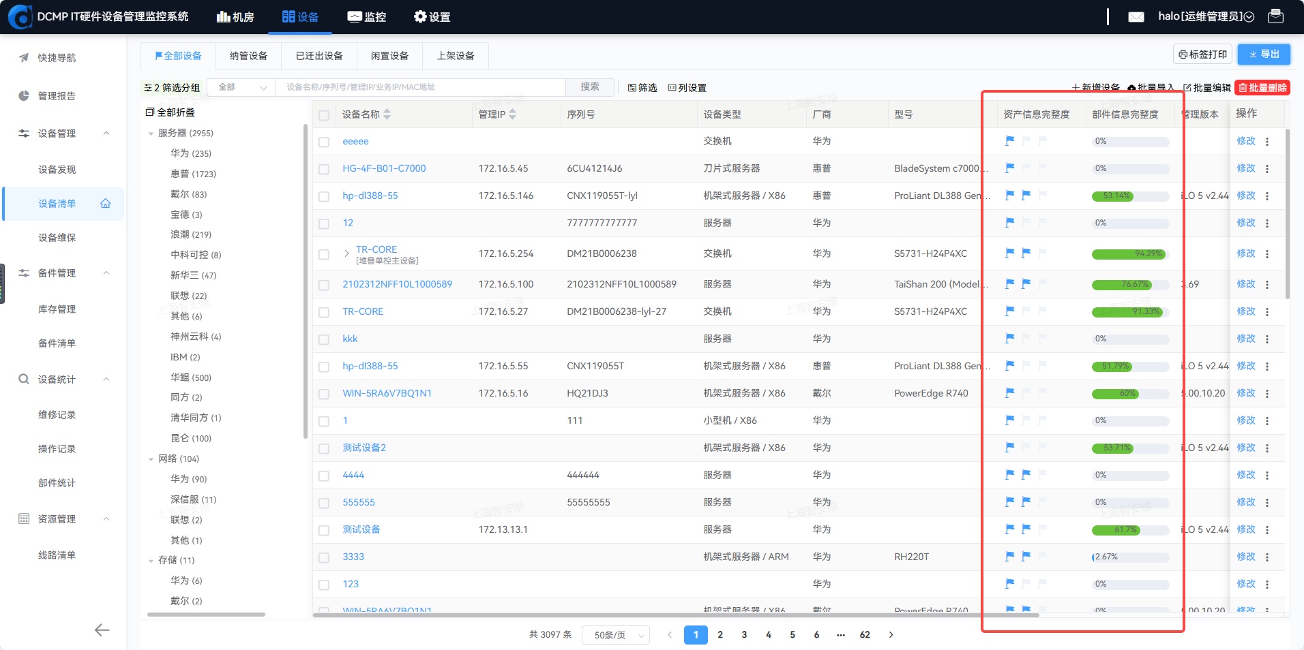Screen dimensions: 1304x650
Task: Tick checkbox for row 12
Action: coord(324,224)
